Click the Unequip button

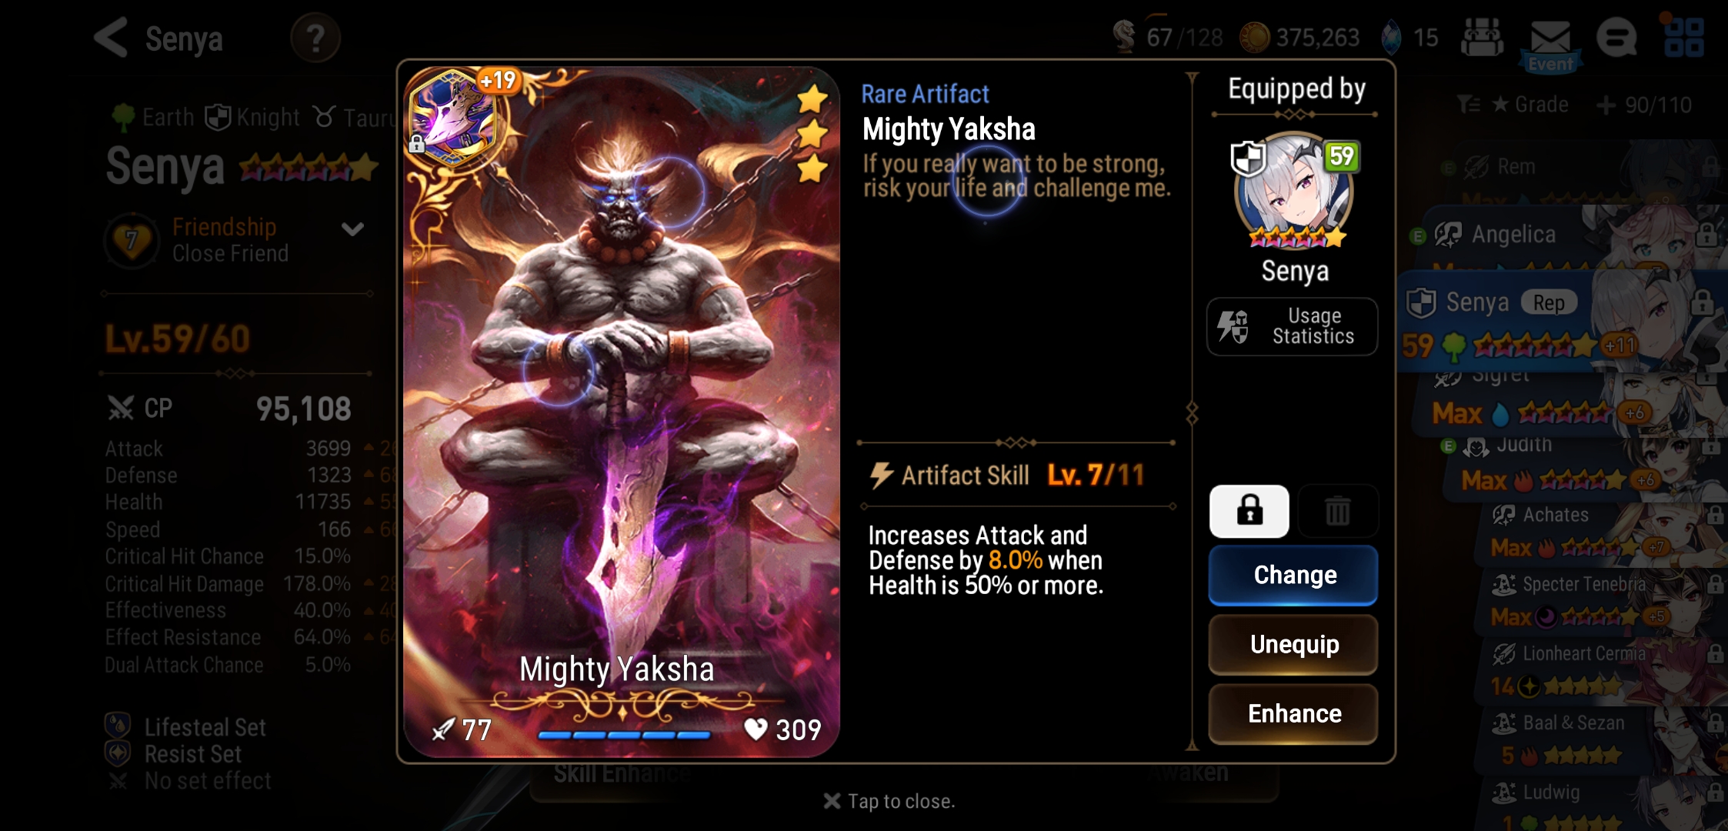(x=1293, y=644)
